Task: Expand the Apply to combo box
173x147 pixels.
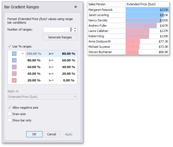Action: (75, 97)
